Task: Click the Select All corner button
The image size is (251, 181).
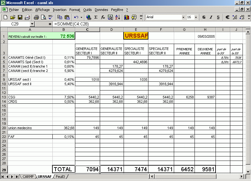Action: 4,30
